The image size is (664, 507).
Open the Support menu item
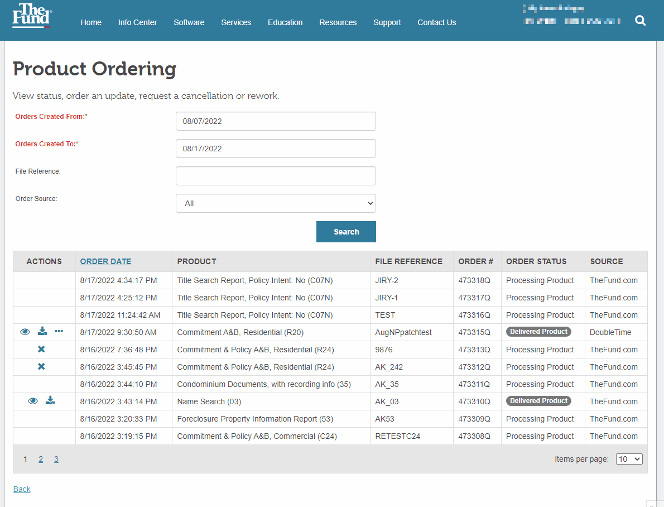pyautogui.click(x=387, y=22)
